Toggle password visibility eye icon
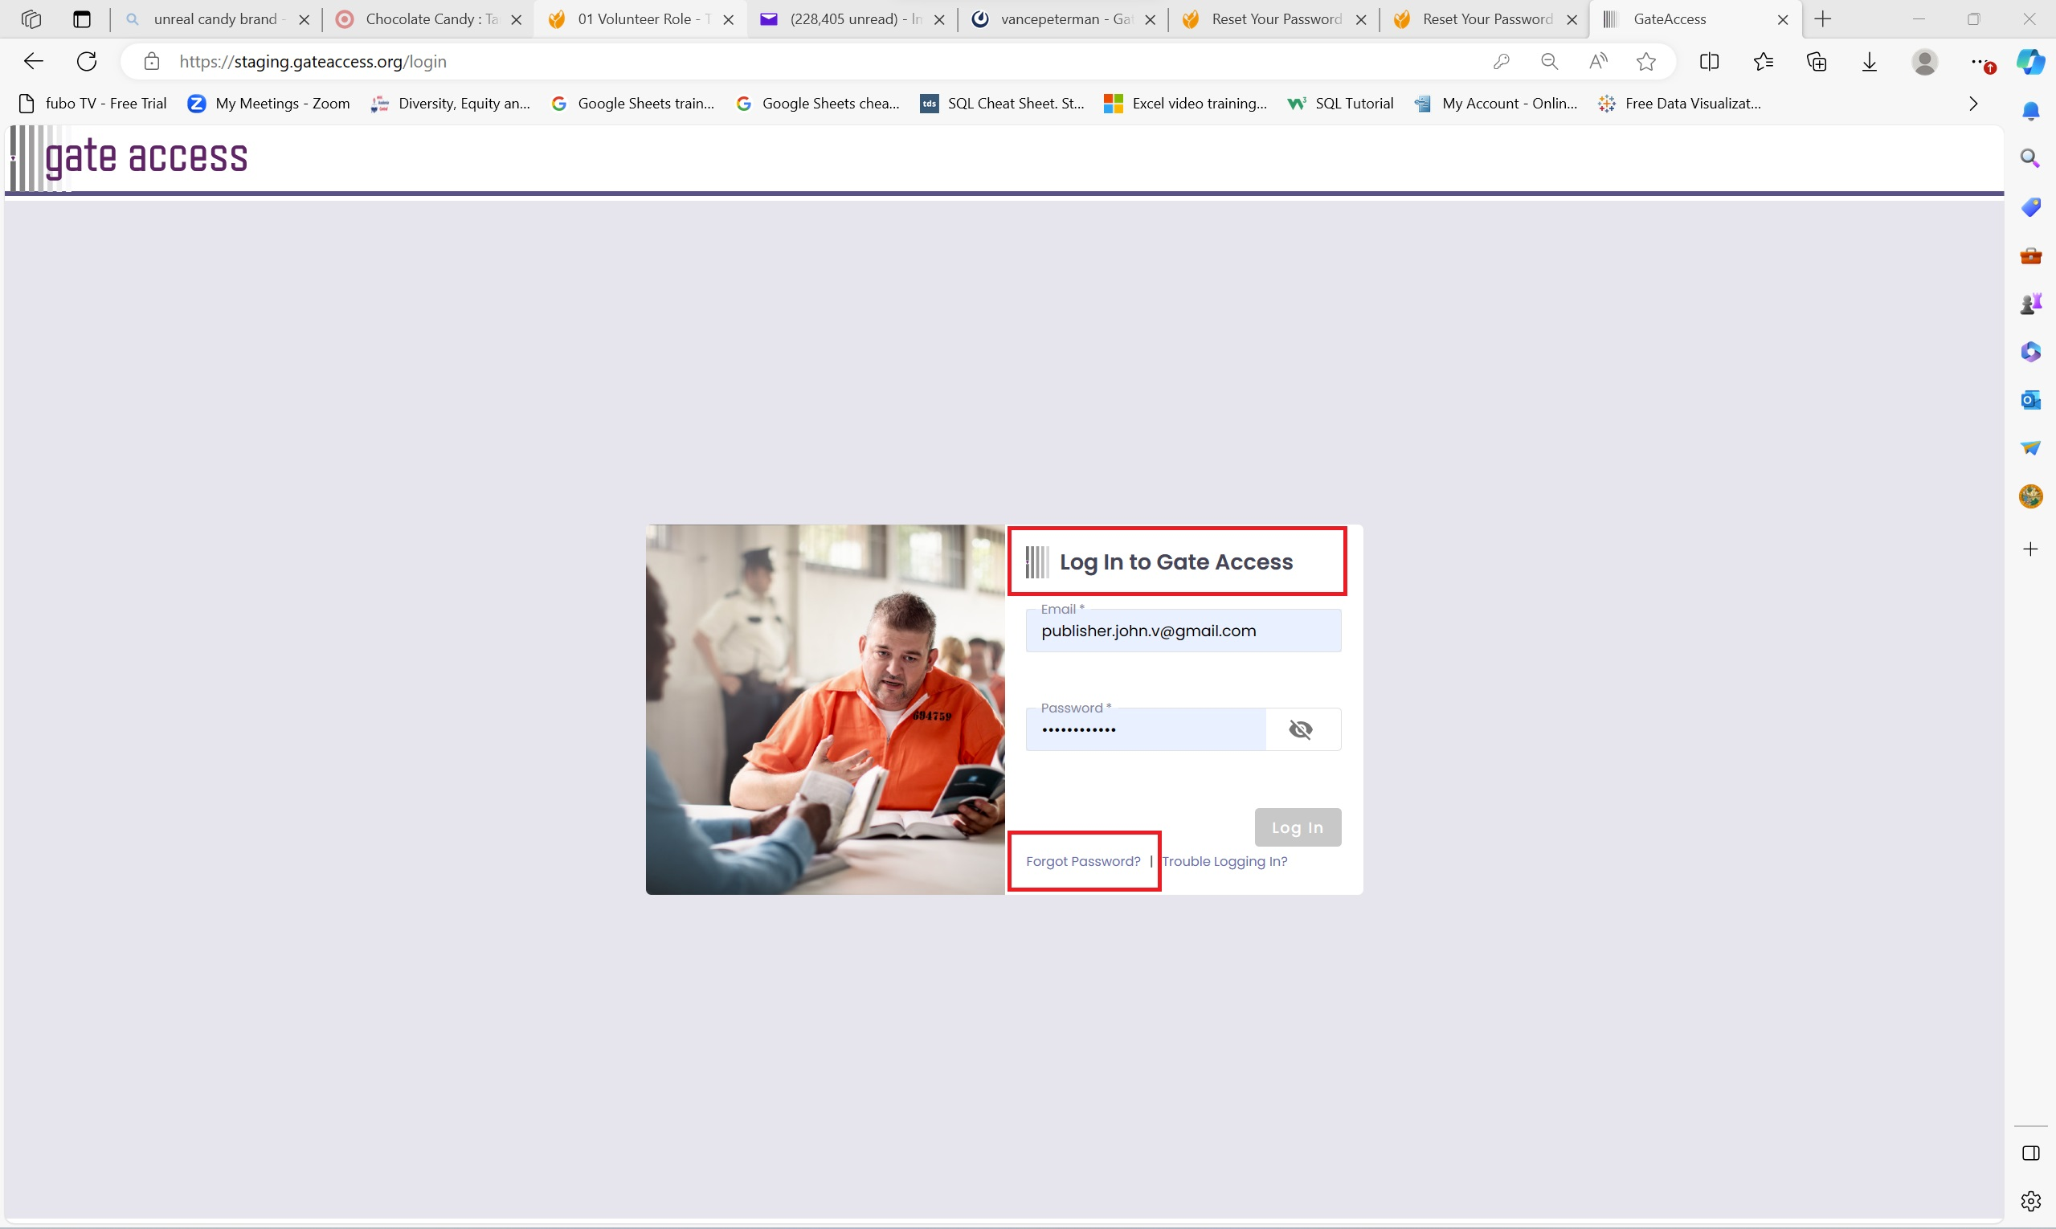 point(1301,729)
